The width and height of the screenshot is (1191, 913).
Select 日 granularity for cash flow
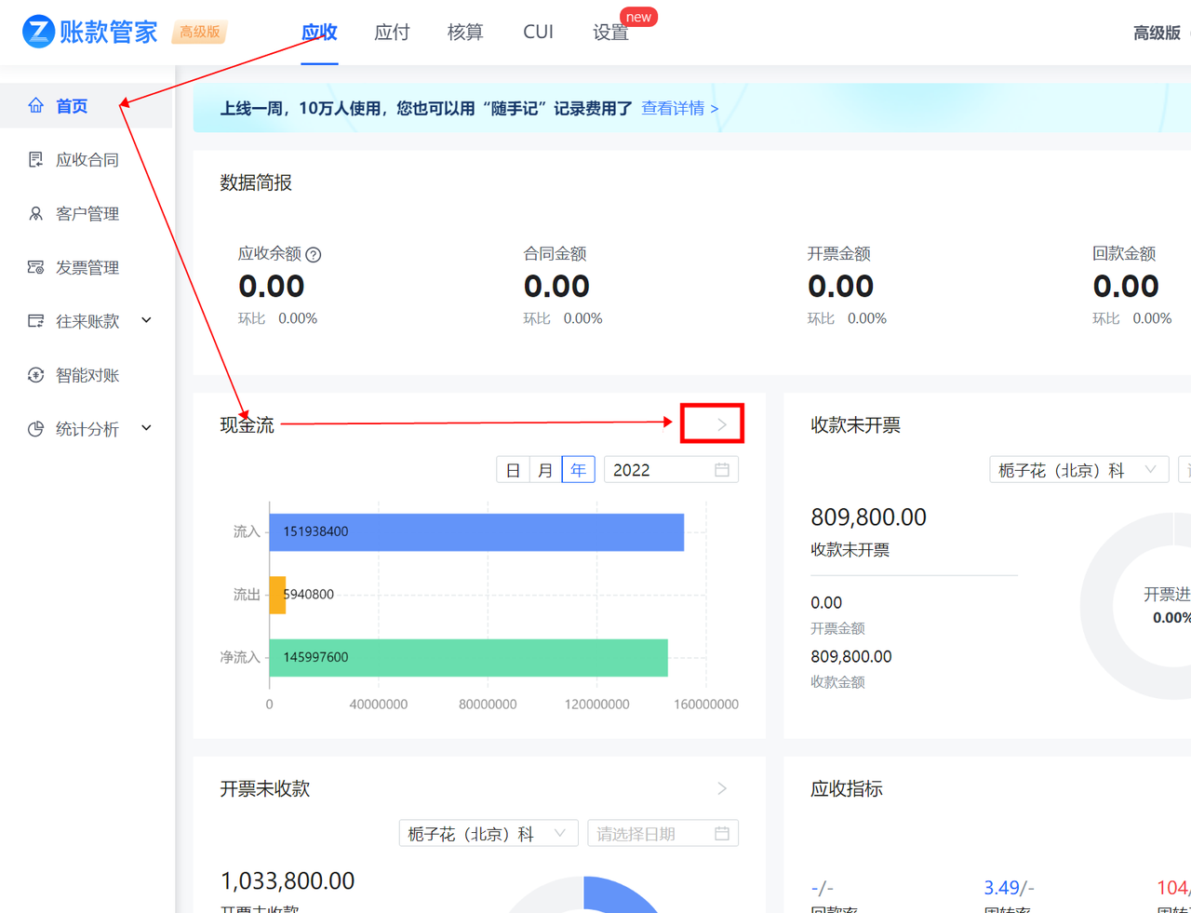(x=513, y=470)
